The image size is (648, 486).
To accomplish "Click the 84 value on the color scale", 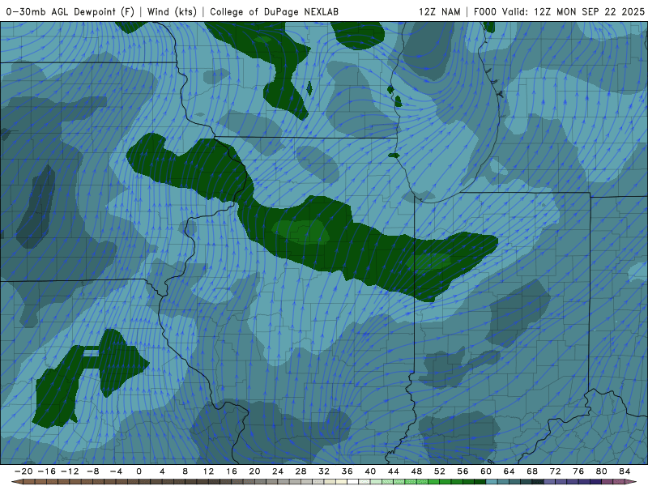I will click(x=625, y=471).
